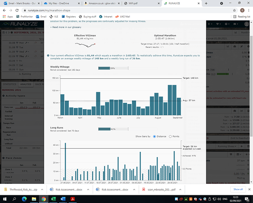253x203 pixels.
Task: Click the gauge icon in the Calculations panel
Action: coord(235,46)
